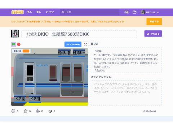Click the not-shared banner message text
The width and height of the screenshot is (173, 130).
(68, 22)
